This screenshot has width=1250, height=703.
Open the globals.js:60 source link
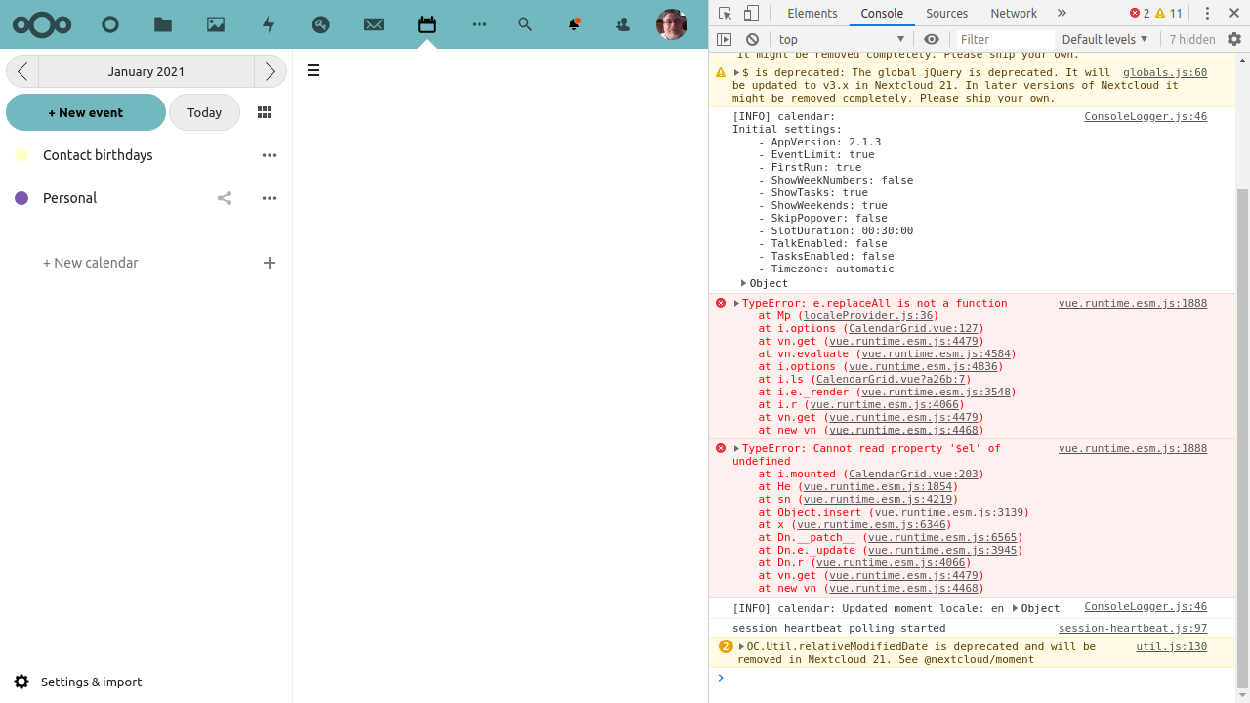tap(1165, 72)
